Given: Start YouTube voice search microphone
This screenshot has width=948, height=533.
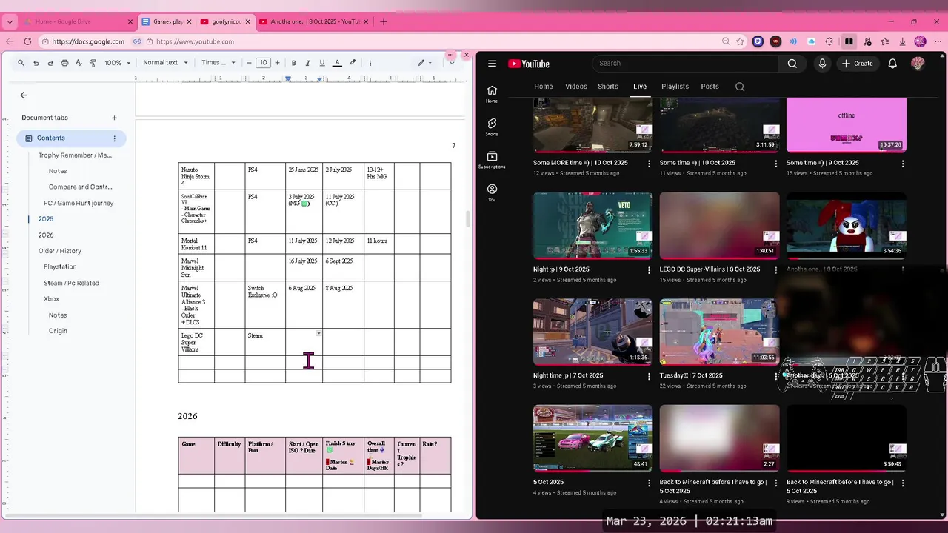Looking at the screenshot, I should [x=822, y=64].
